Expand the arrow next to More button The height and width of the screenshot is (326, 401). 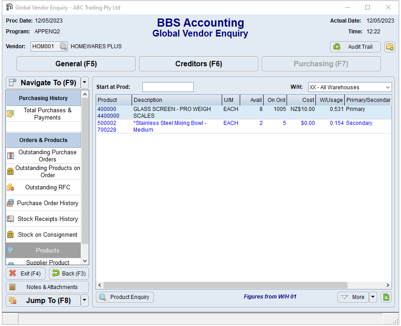(x=373, y=297)
